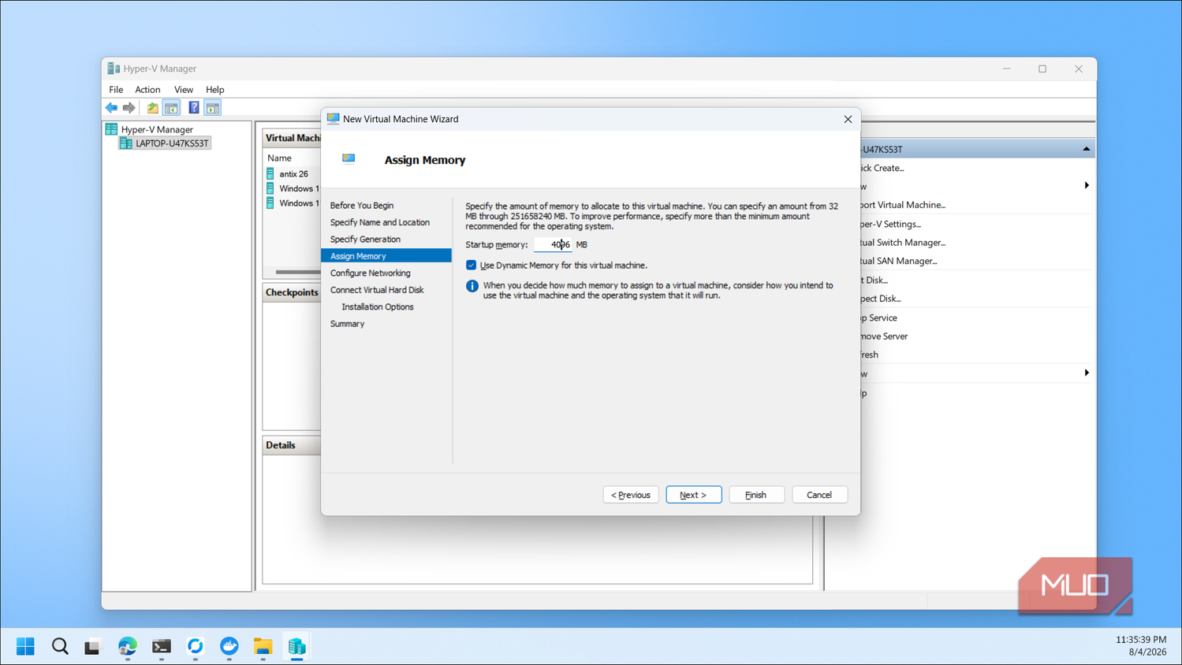Open the Terminal taskbar icon
The image size is (1182, 665).
(x=162, y=646)
